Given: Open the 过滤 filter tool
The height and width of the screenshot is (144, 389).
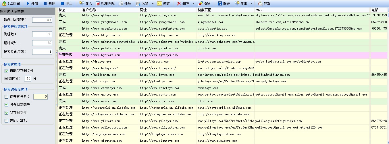Looking at the screenshot, I should (x=163, y=3).
